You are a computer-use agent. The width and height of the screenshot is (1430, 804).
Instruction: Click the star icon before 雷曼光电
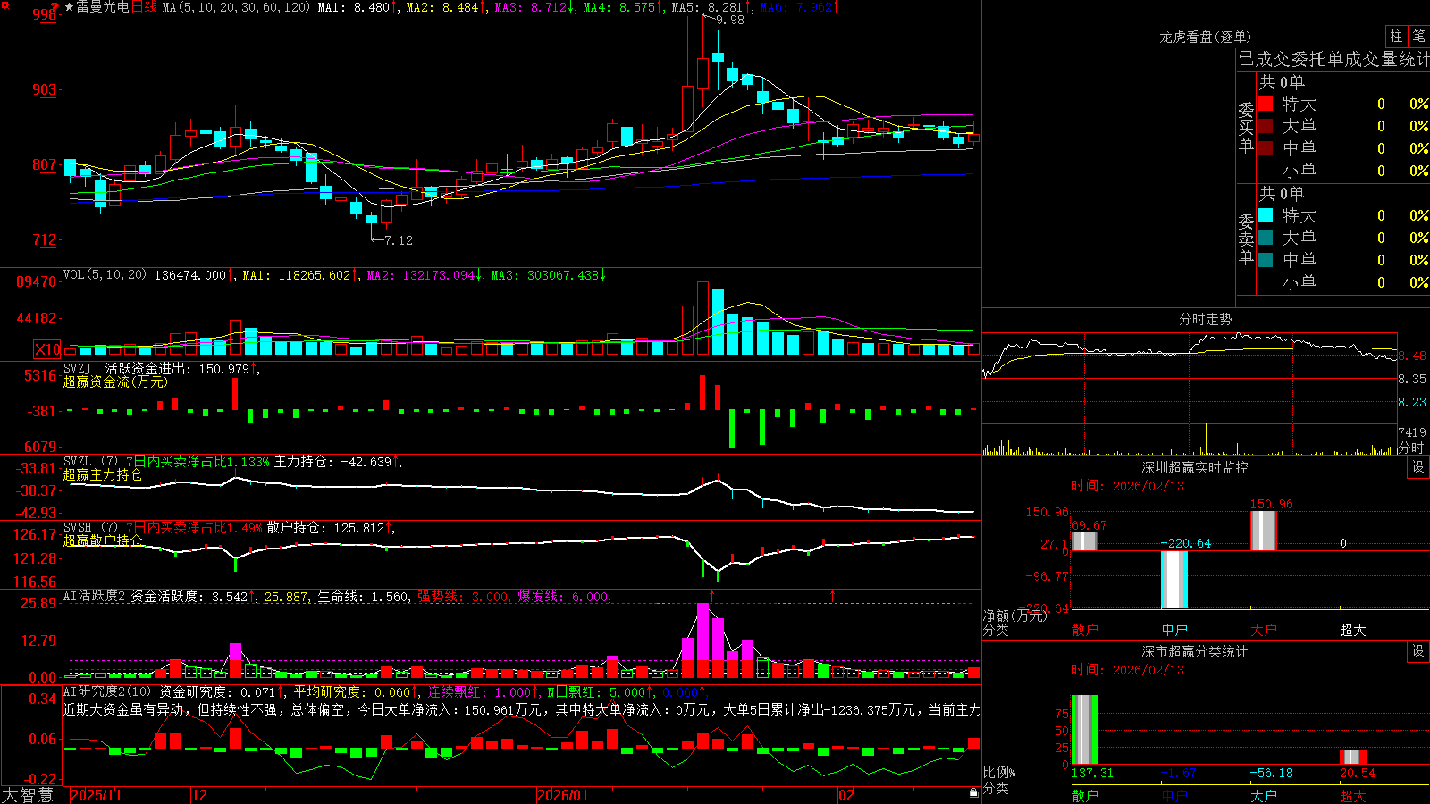(69, 7)
